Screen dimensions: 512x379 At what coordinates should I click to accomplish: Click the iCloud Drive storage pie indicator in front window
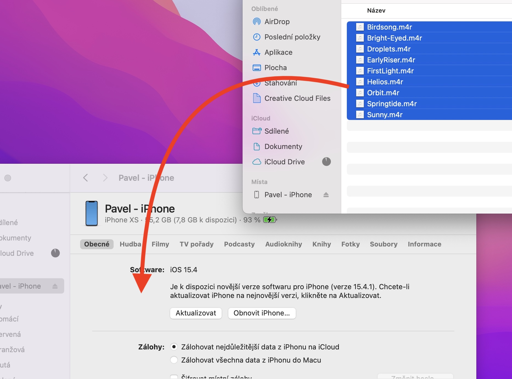click(x=326, y=162)
